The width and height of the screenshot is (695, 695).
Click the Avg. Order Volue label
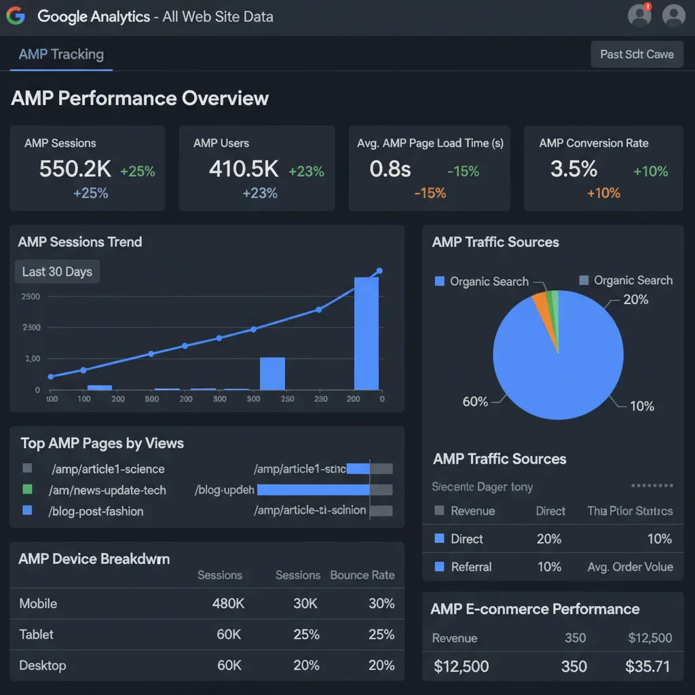(631, 567)
